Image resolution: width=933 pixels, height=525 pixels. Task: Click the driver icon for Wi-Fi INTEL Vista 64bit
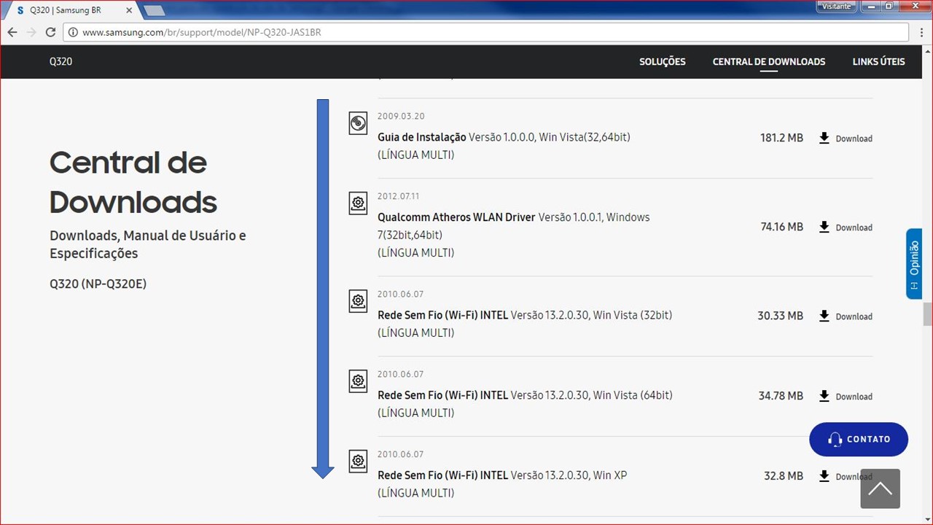click(358, 381)
